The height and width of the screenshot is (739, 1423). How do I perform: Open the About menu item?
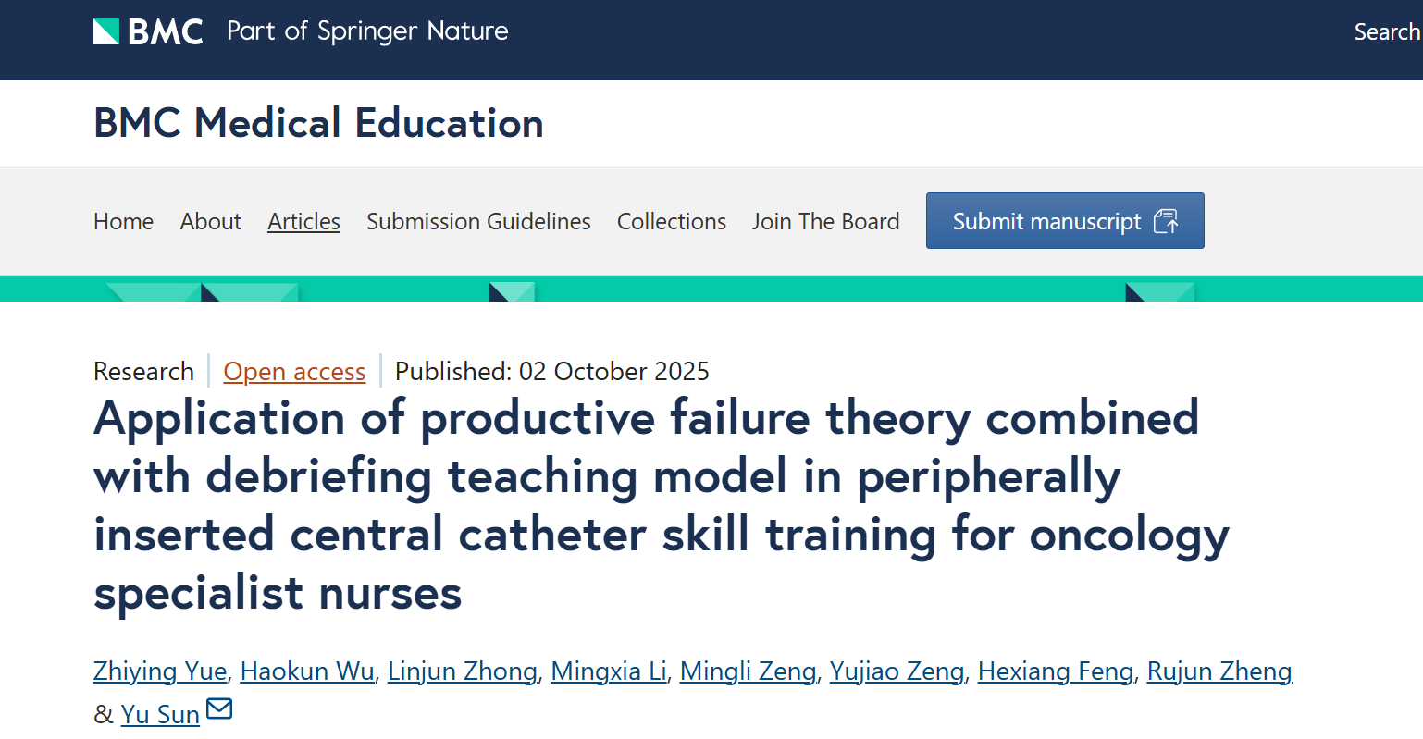[210, 222]
